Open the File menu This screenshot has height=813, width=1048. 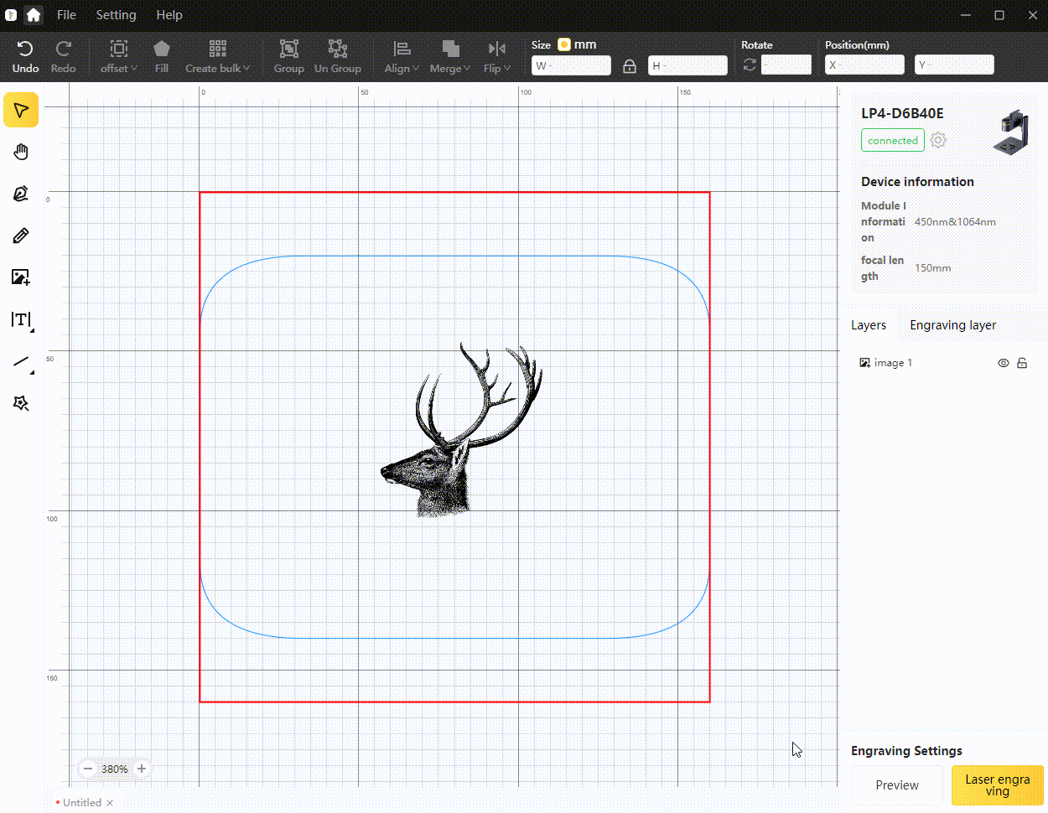click(66, 15)
